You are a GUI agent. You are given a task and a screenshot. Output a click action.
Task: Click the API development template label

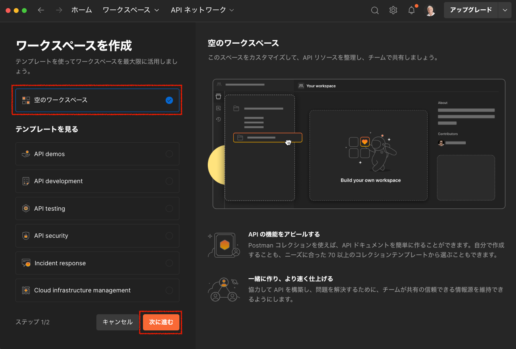click(58, 181)
